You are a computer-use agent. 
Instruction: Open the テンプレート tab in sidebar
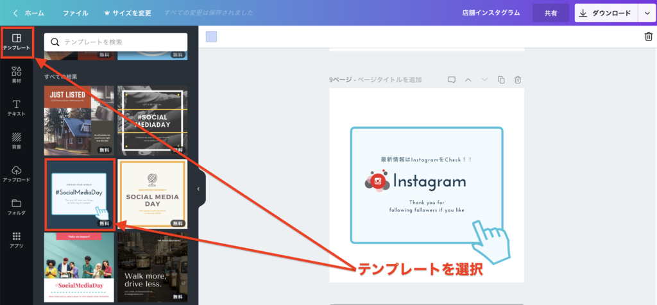click(16, 42)
